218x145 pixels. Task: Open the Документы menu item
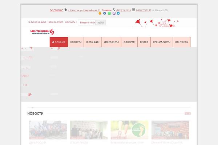(112, 42)
